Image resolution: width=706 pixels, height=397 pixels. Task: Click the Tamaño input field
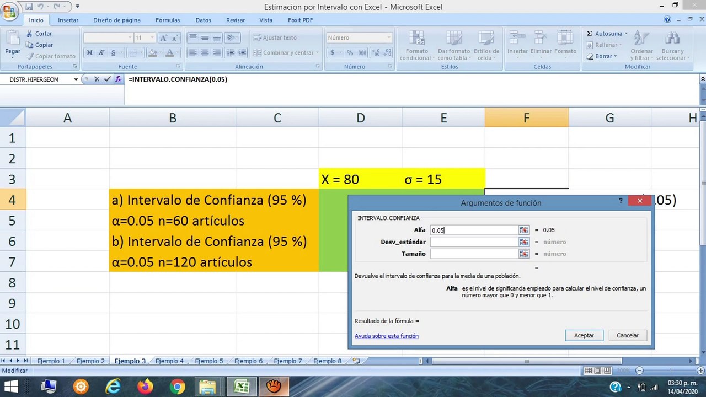click(474, 254)
